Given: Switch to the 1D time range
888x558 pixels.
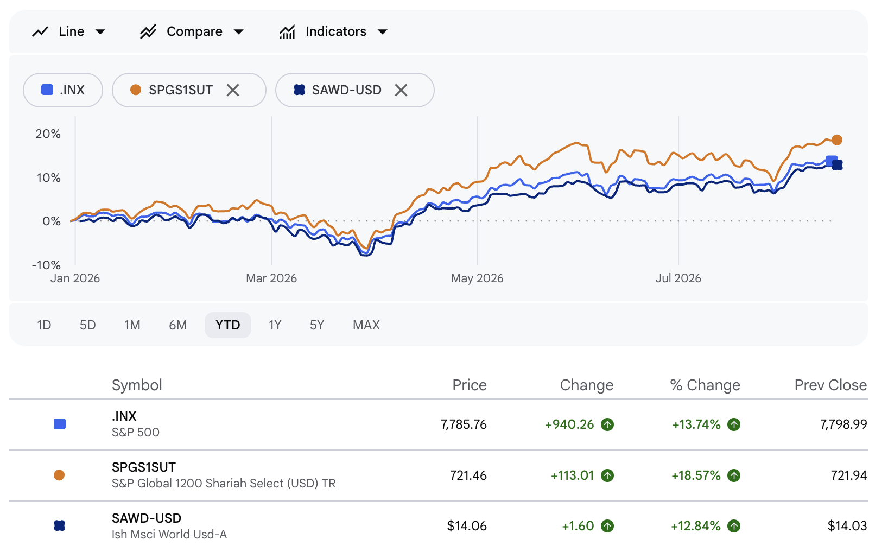Looking at the screenshot, I should (44, 325).
